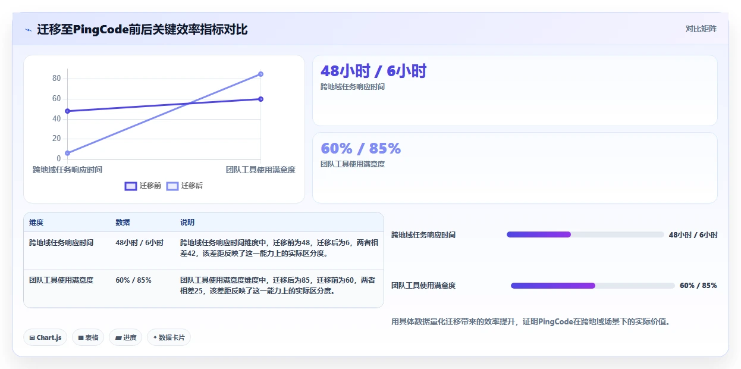This screenshot has height=369, width=741.
Task: Click the 迁移后 legend color box
Action: pyautogui.click(x=172, y=186)
